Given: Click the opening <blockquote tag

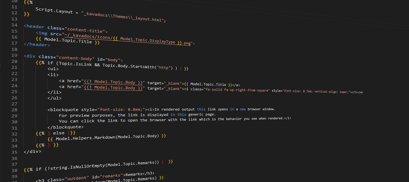Looking at the screenshot, I should tap(63, 110).
